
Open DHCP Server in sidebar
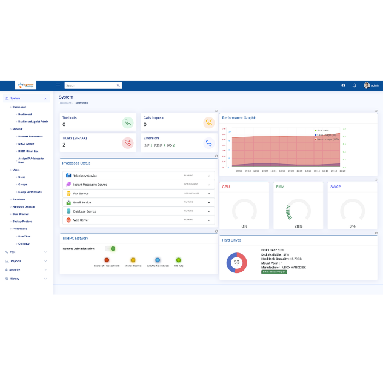coord(26,143)
